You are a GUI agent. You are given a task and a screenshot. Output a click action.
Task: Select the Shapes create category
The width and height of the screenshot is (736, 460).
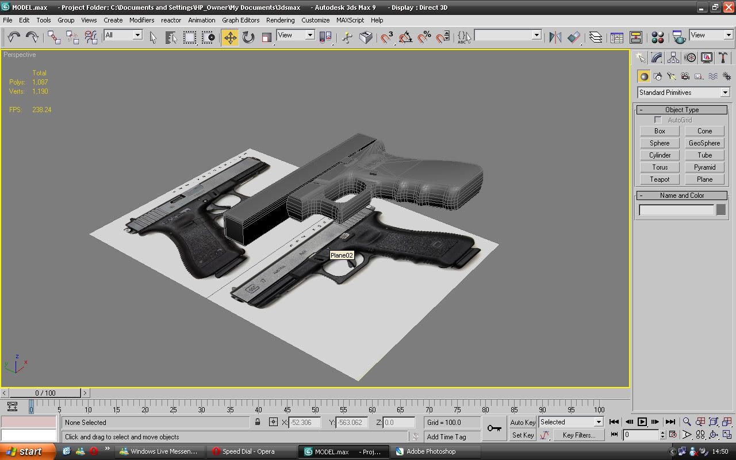(658, 76)
